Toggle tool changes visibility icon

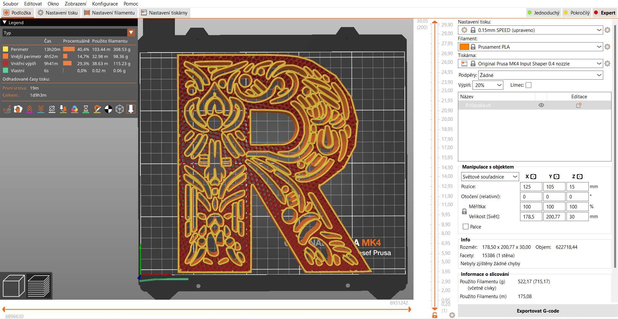63,109
